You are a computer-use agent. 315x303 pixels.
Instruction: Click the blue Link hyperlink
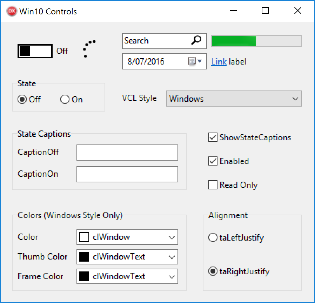pyautogui.click(x=219, y=62)
